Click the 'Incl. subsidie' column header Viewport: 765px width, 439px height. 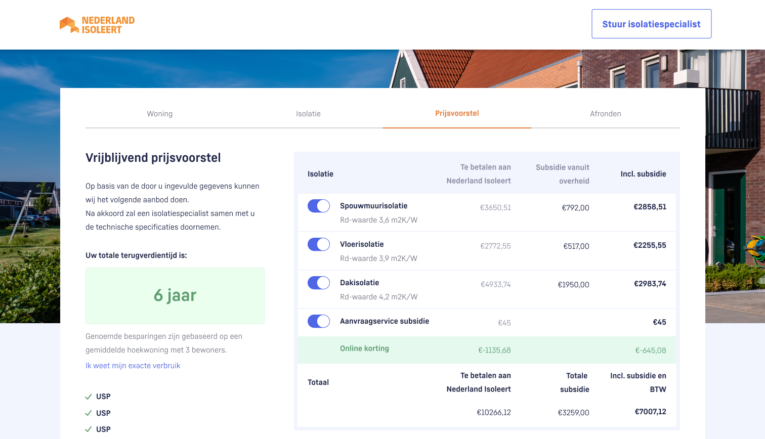[643, 174]
